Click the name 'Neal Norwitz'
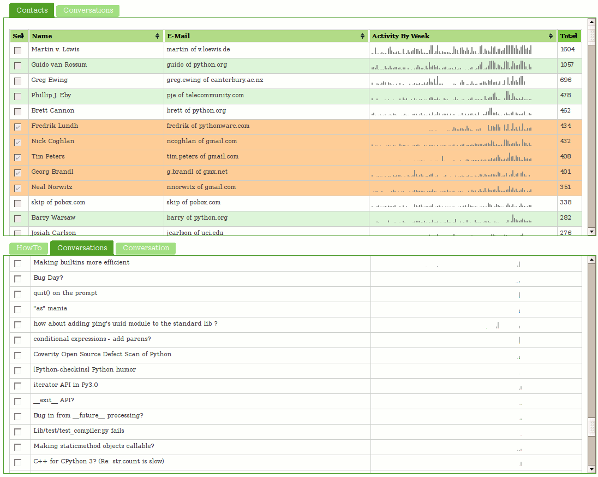The image size is (598, 477). pyautogui.click(x=52, y=187)
